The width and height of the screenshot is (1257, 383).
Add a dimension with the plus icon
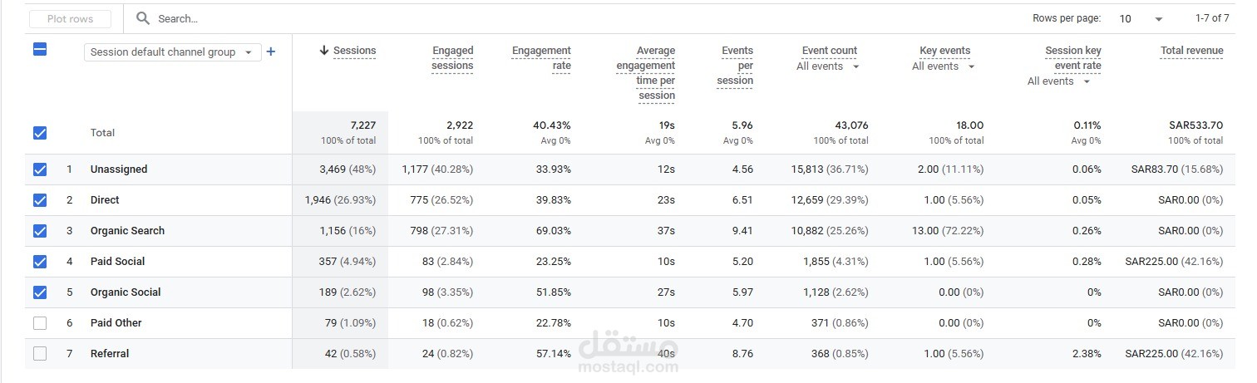pos(271,52)
